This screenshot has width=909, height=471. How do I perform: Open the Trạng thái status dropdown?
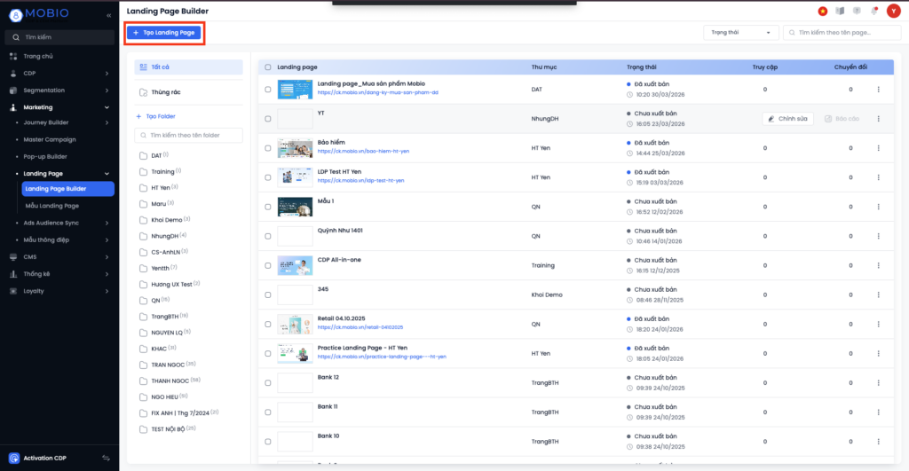click(740, 32)
